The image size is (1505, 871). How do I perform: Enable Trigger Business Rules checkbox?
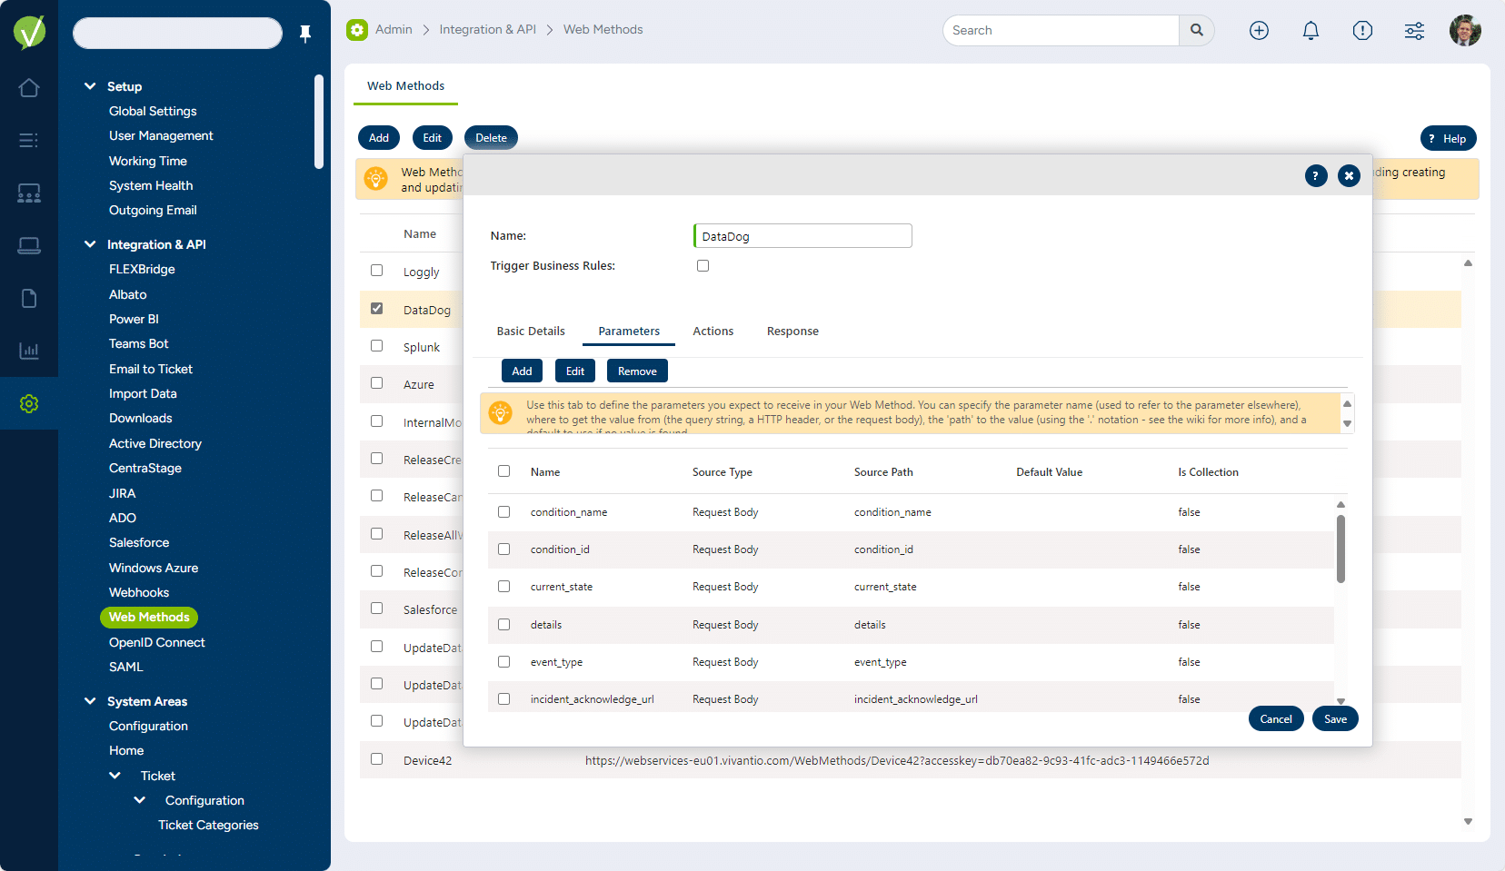(x=703, y=266)
